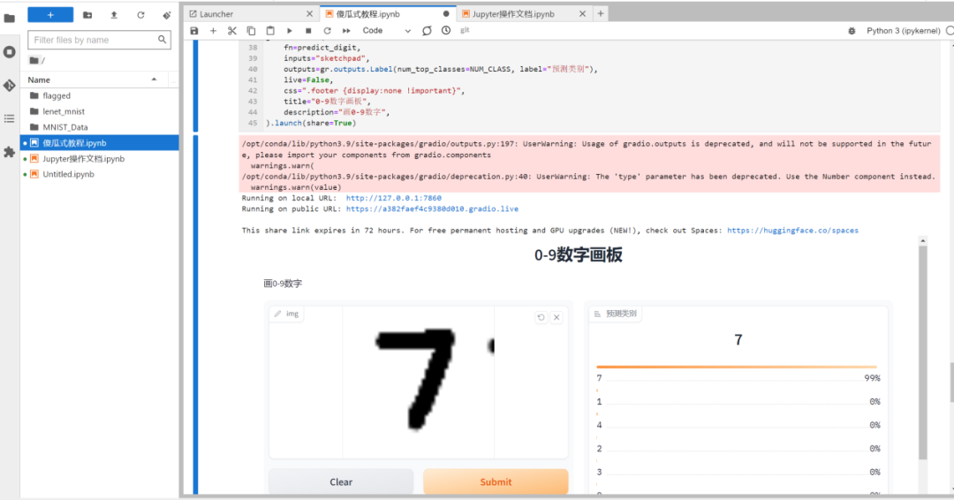
Task: Restart the kernel
Action: click(x=328, y=30)
